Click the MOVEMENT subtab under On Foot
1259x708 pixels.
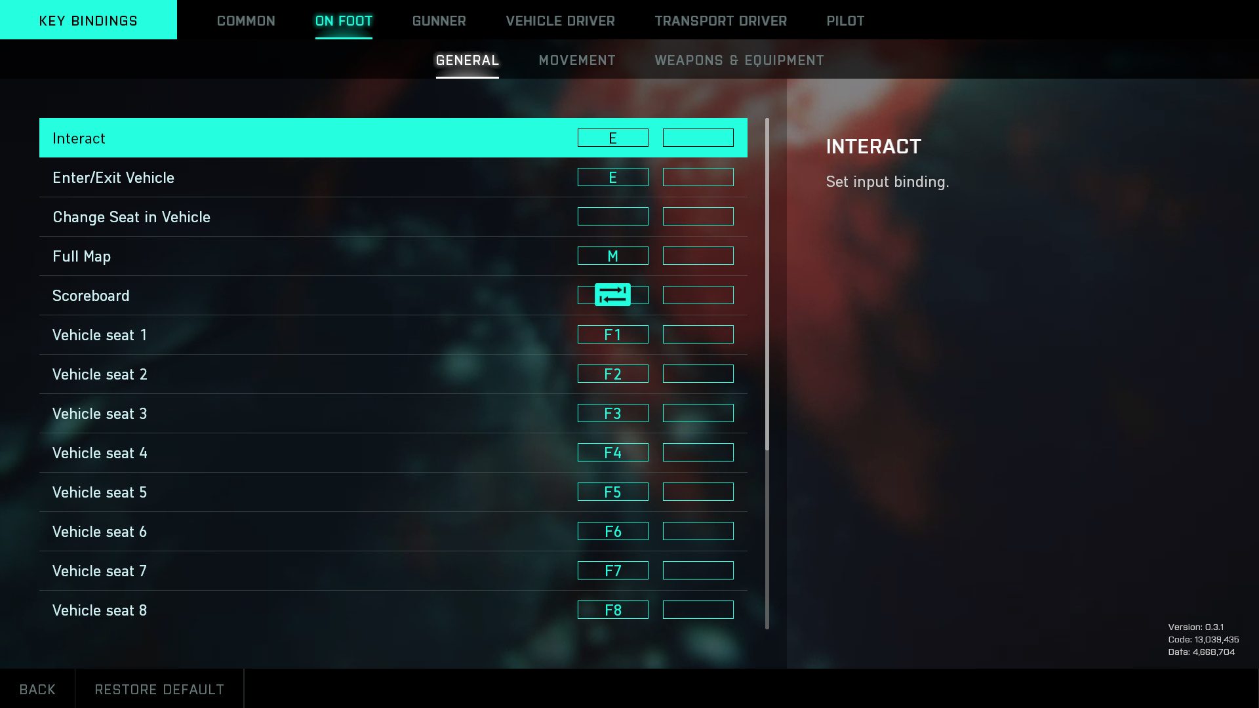pos(577,60)
